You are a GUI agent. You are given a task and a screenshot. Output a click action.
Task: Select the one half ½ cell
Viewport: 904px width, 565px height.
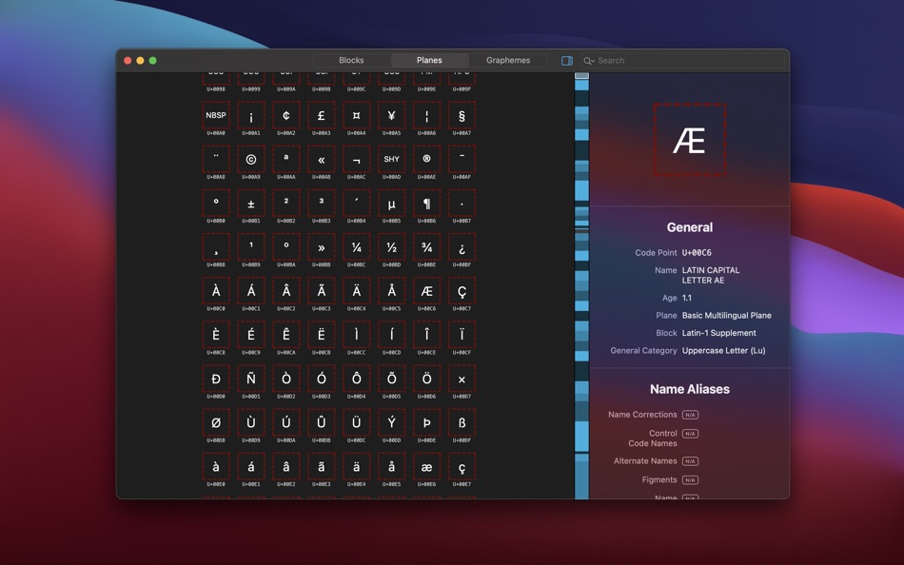392,246
